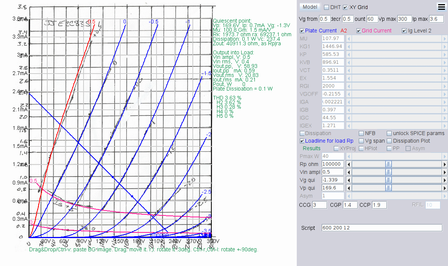The width and height of the screenshot is (448, 266).
Task: Click right arrow of Vp qui slider
Action: pyautogui.click(x=445, y=188)
